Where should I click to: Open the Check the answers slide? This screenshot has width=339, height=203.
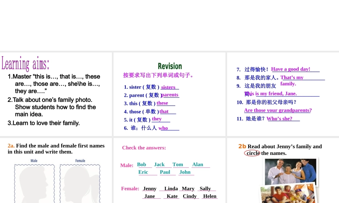click(169, 171)
